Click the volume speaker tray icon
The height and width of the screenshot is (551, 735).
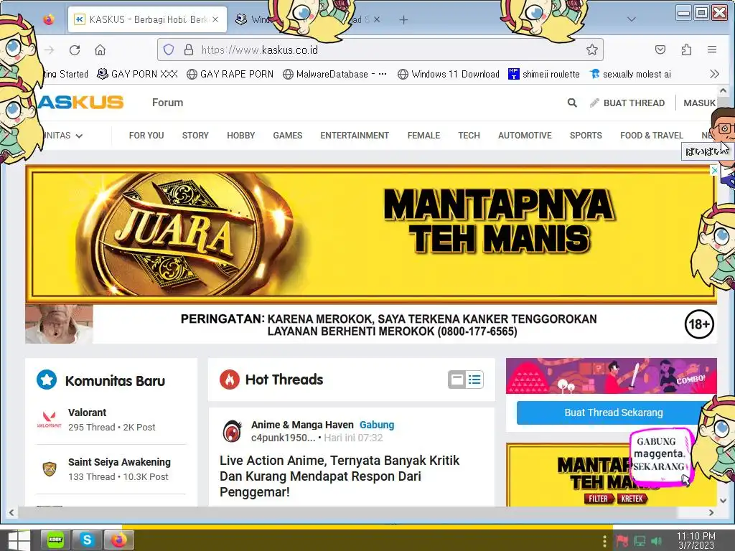tap(656, 542)
